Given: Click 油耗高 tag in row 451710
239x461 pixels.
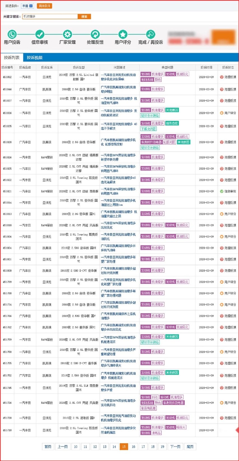Looking at the screenshot, I should coord(156,433).
